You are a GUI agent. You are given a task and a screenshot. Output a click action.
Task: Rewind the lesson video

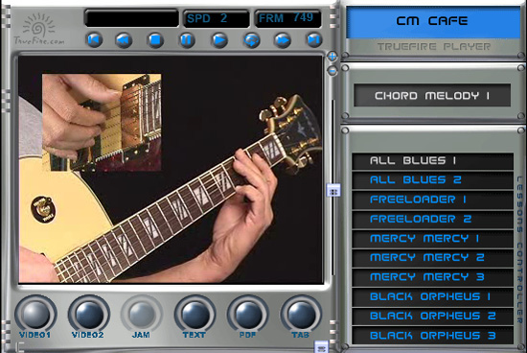(x=124, y=40)
